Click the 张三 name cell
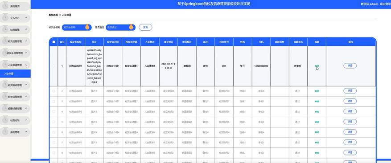This screenshot has width=391, height=163. (x=243, y=66)
